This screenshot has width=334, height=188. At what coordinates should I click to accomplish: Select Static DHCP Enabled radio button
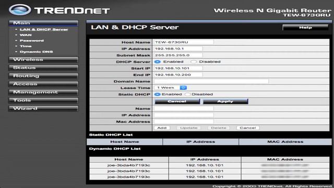158,94
